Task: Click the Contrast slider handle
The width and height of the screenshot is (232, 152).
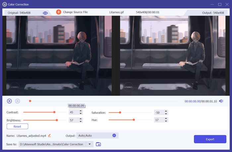Action: click(x=54, y=112)
